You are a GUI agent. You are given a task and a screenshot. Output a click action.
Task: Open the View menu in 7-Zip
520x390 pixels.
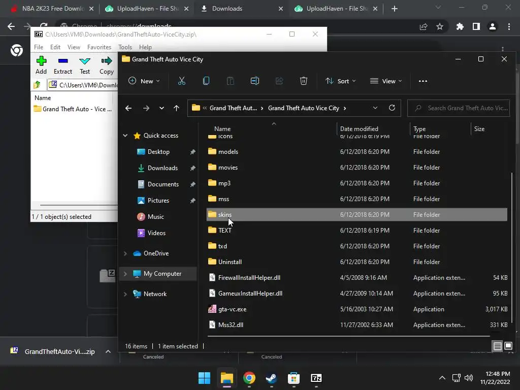(74, 47)
